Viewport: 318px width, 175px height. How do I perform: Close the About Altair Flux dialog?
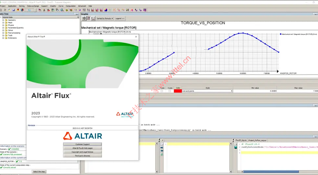pyautogui.click(x=136, y=37)
